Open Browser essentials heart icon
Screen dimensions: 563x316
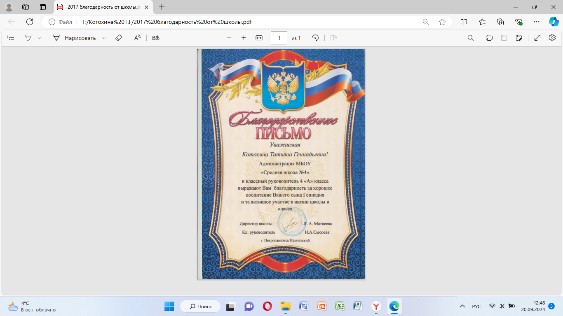click(x=519, y=22)
